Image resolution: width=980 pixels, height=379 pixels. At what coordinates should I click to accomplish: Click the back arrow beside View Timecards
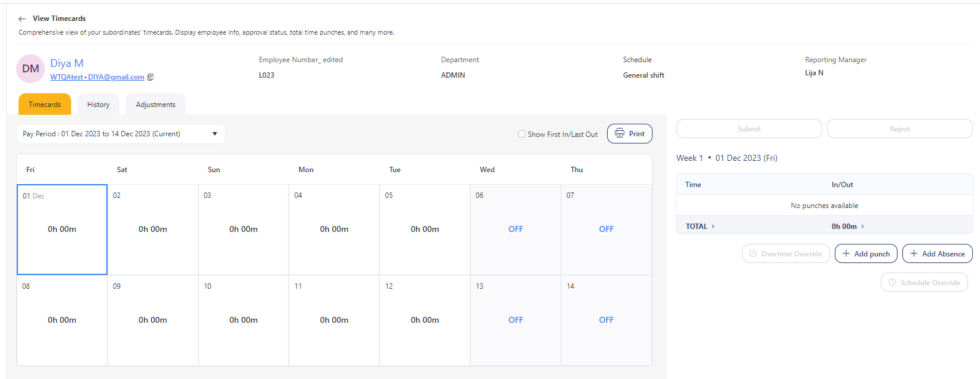(x=22, y=19)
